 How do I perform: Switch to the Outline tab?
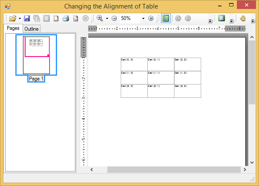coord(31,29)
